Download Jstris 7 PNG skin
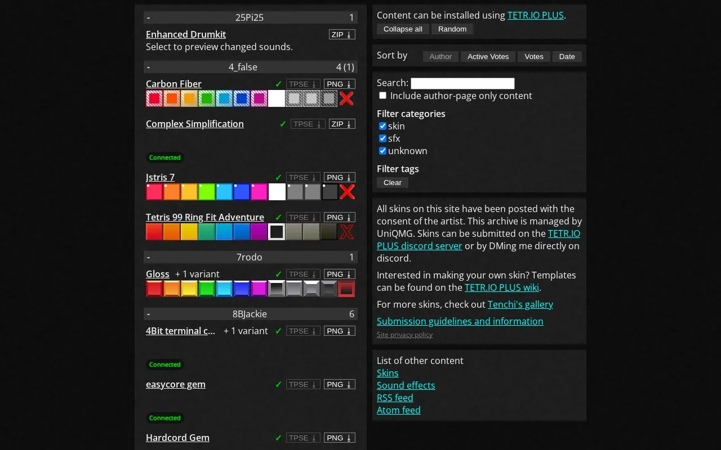This screenshot has width=721, height=450. 340,177
